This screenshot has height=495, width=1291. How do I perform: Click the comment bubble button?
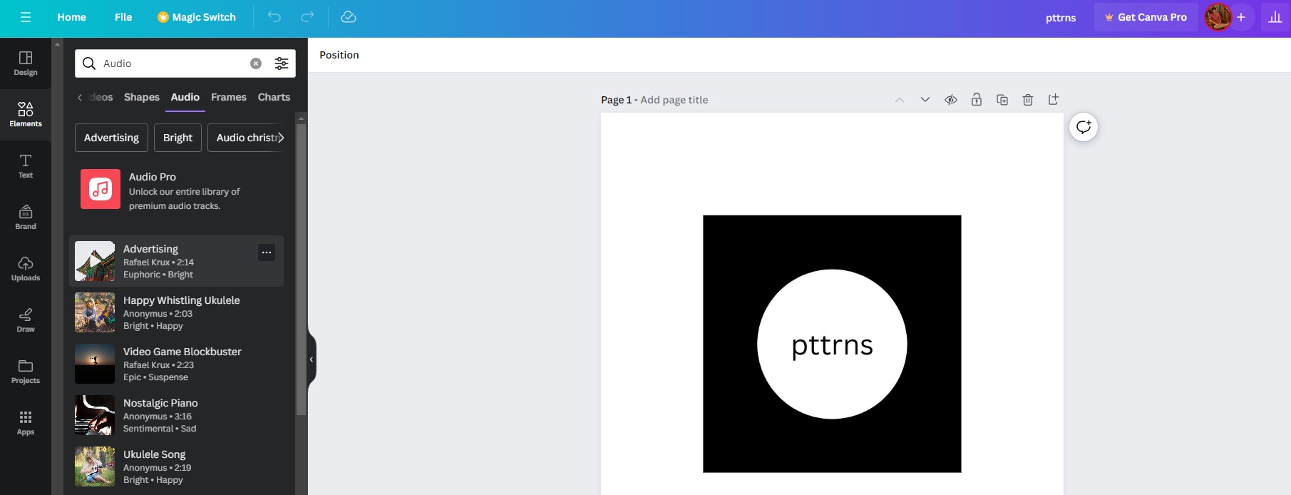click(x=1084, y=127)
